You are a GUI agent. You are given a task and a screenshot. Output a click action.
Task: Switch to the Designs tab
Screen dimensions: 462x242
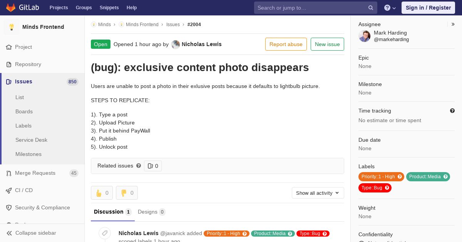point(152,212)
